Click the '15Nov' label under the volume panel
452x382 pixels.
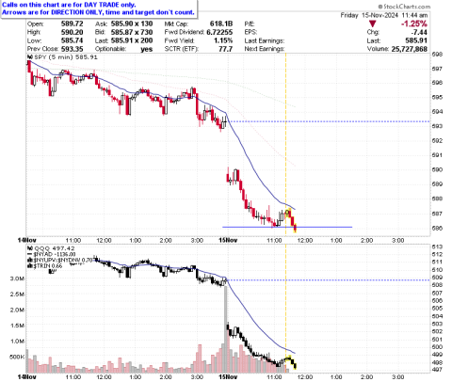tap(228, 376)
